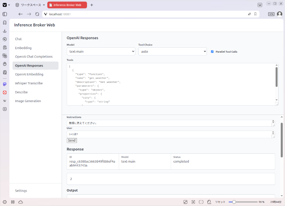Expand the workspaces dropdown
Image resolution: width=285 pixels, height=206 pixels.
coord(30,5)
